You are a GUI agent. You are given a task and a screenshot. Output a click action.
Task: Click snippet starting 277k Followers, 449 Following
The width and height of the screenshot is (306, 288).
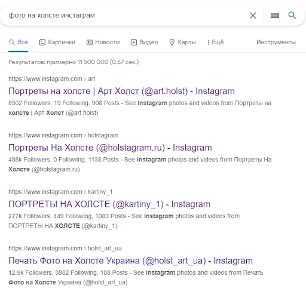click(x=124, y=221)
